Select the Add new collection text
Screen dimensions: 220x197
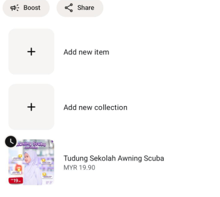click(x=95, y=107)
